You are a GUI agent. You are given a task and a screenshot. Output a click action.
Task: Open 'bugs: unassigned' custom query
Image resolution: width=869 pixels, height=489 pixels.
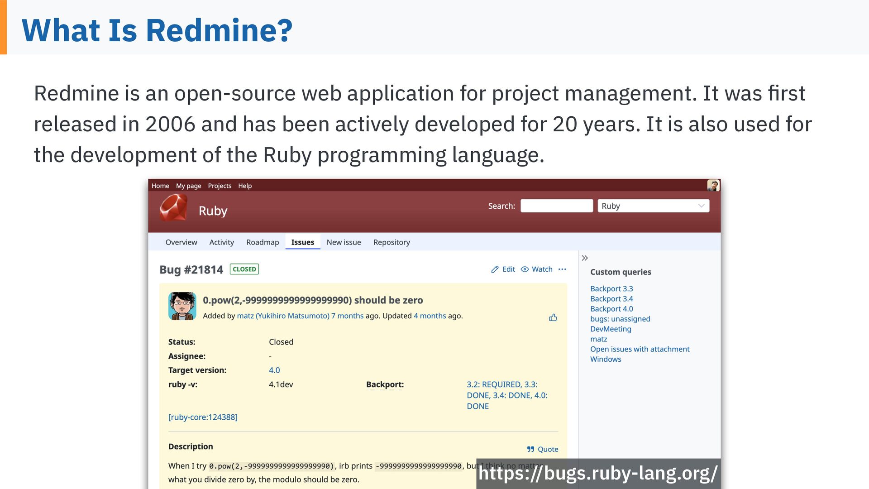point(620,319)
